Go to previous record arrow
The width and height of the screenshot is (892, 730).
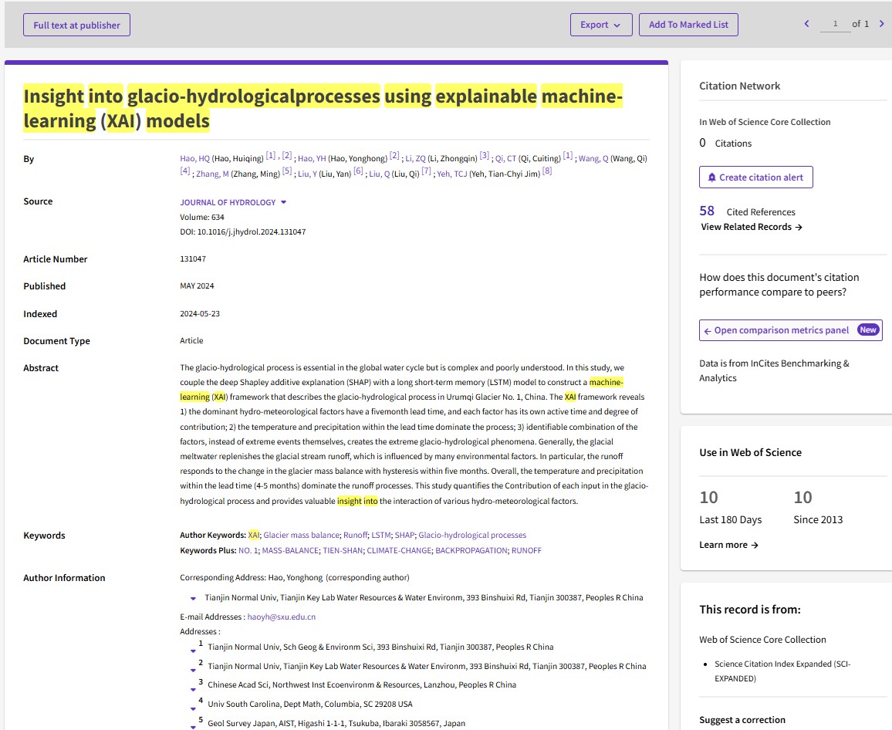click(806, 24)
